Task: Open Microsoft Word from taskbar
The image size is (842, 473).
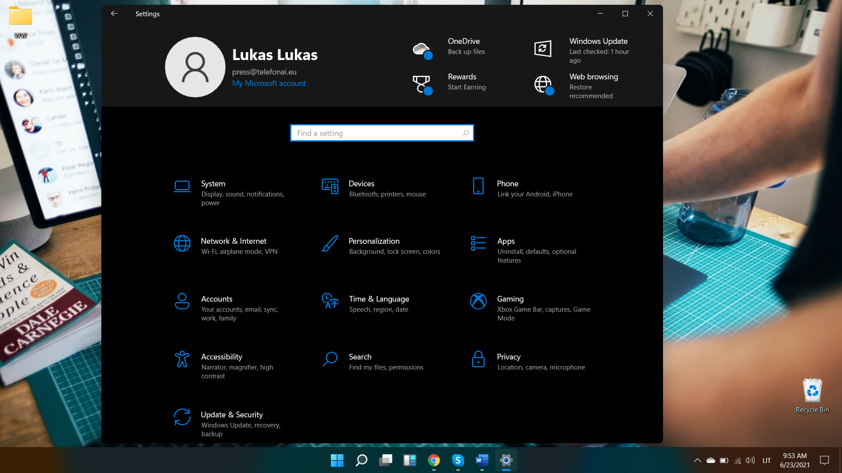Action: (482, 460)
